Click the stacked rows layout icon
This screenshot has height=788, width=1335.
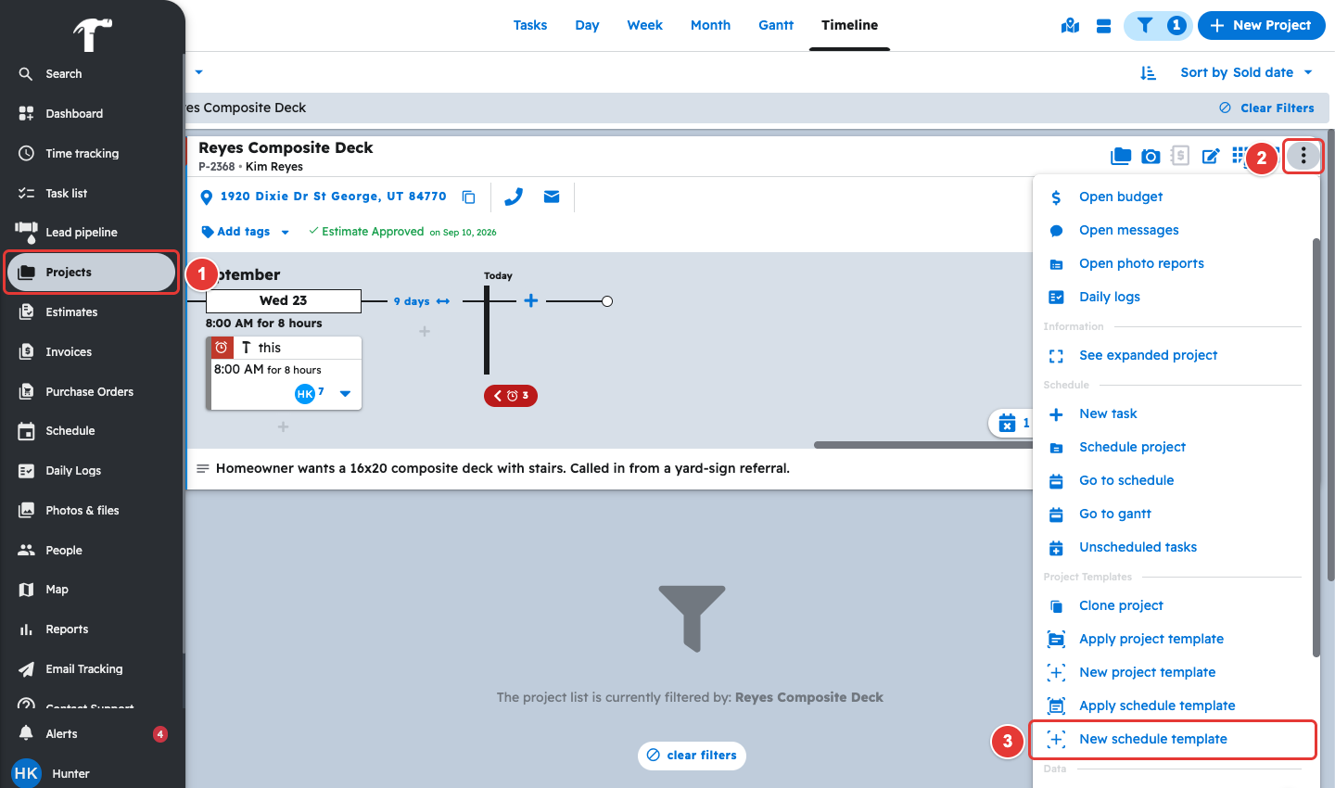(x=1103, y=26)
